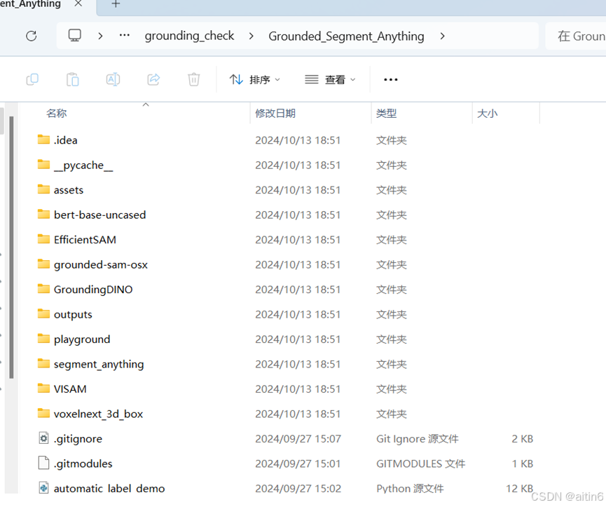Click the Rename icon in toolbar
The height and width of the screenshot is (507, 606).
113,80
